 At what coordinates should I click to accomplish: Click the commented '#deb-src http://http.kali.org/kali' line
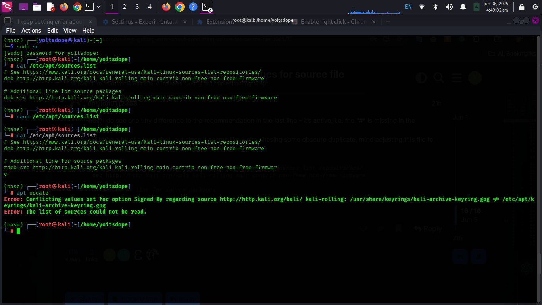click(x=140, y=170)
